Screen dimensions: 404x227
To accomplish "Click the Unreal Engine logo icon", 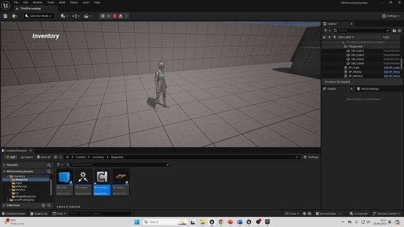I will click(x=6, y=6).
